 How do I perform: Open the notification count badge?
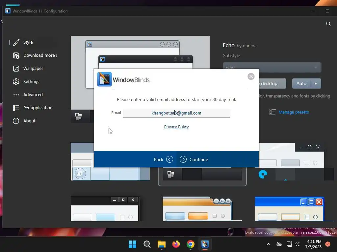[x=327, y=244]
